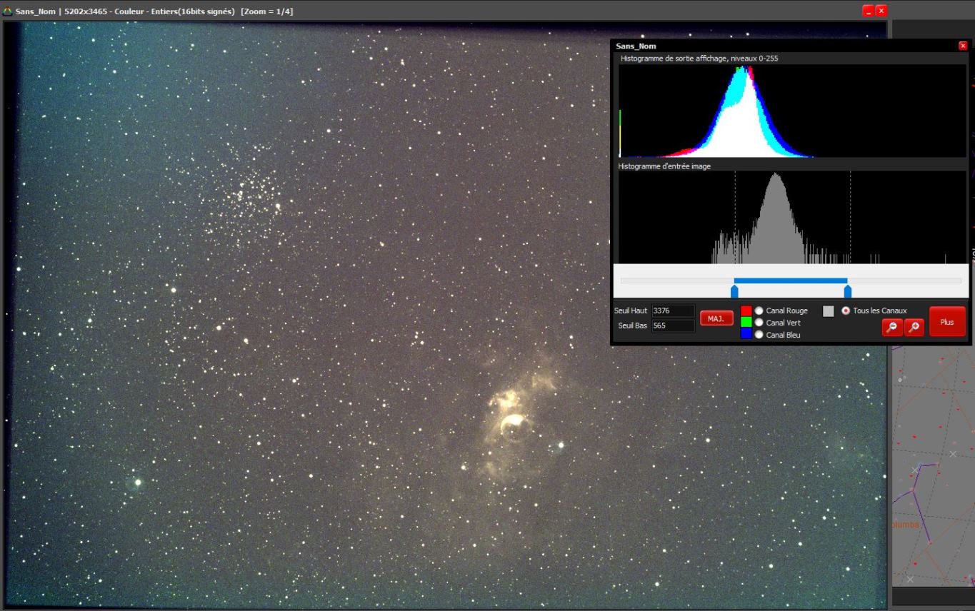Close the Sans_Nom image window
The width and height of the screenshot is (975, 611).
881,11
